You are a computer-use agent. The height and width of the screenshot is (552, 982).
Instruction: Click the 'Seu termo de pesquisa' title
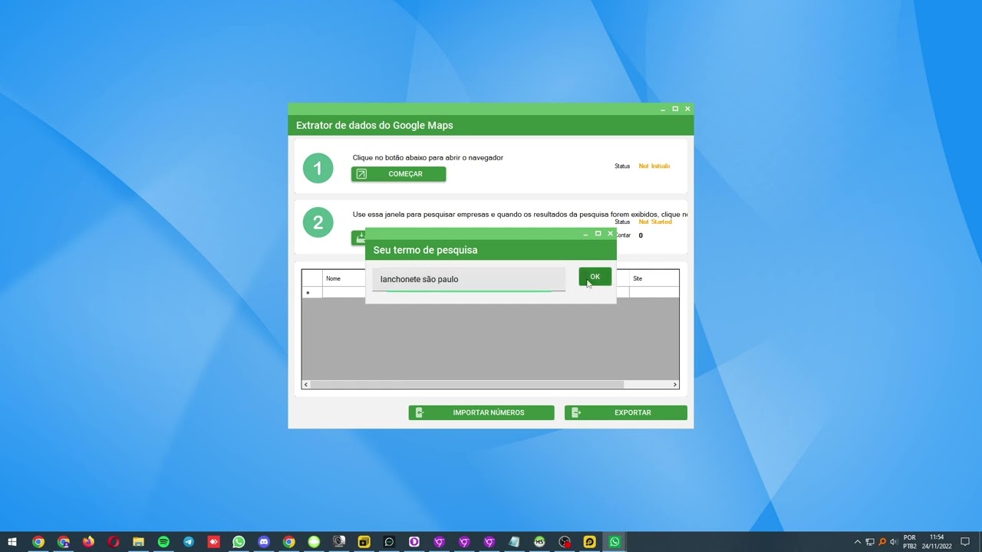(x=425, y=250)
